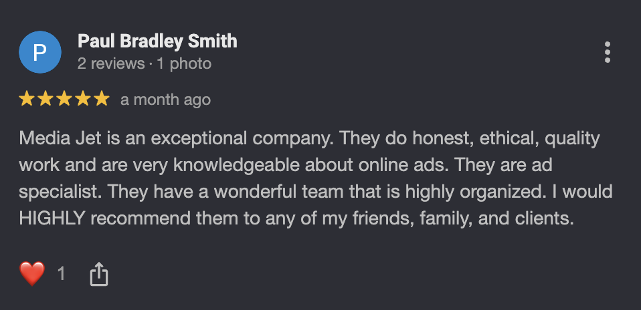641x310 pixels.
Task: Click the fifth yellow rating star
Action: point(102,100)
